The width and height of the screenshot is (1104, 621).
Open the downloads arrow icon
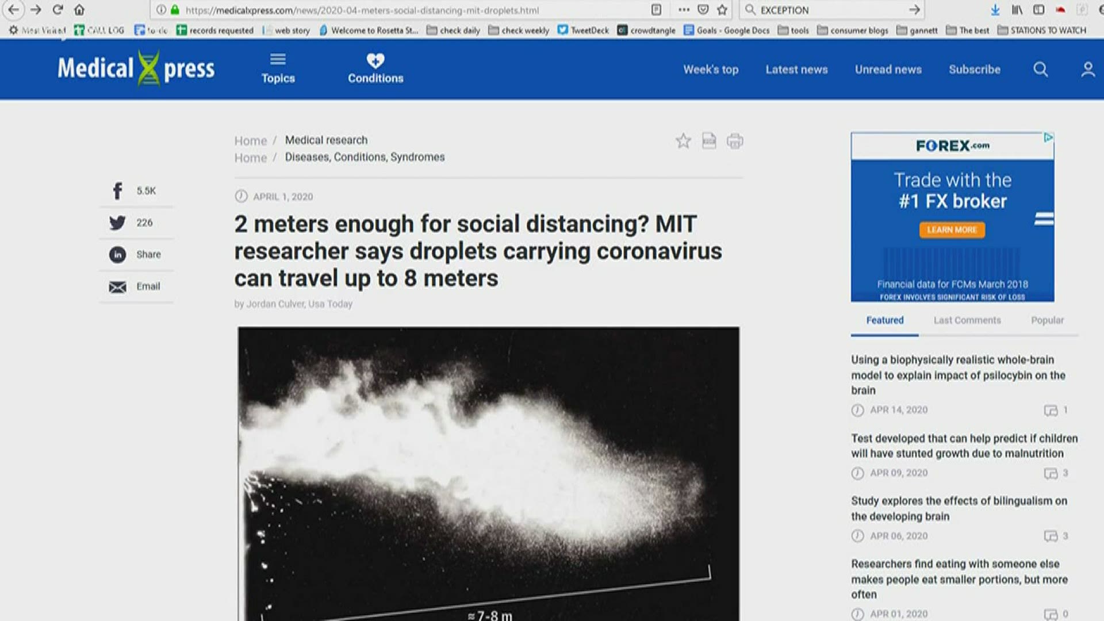pos(995,10)
